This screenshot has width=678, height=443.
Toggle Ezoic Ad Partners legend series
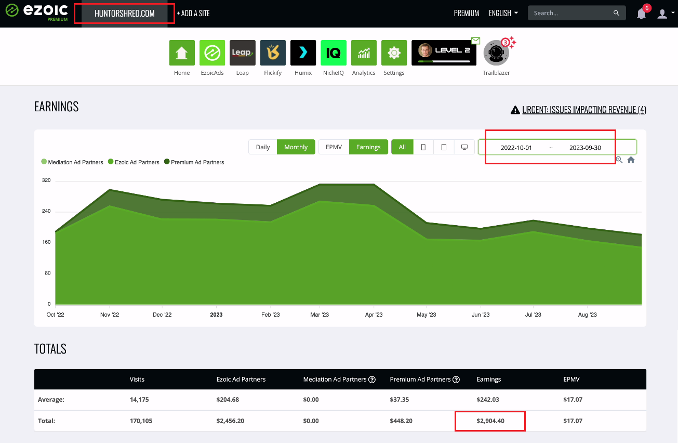pyautogui.click(x=134, y=162)
